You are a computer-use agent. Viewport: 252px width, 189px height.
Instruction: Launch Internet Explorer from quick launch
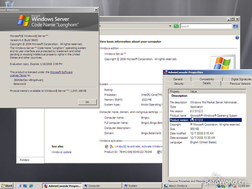pyautogui.click(x=31, y=186)
